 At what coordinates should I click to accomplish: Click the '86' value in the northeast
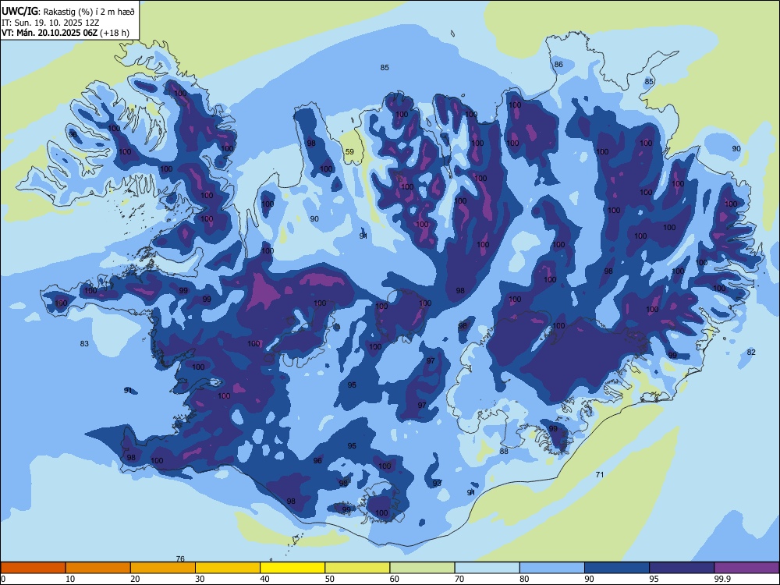pos(558,64)
